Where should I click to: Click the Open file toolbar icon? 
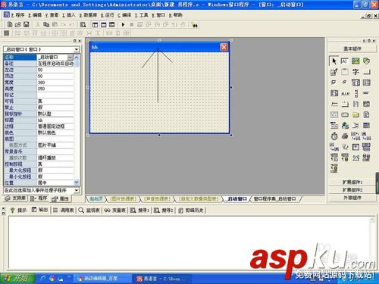[17, 24]
